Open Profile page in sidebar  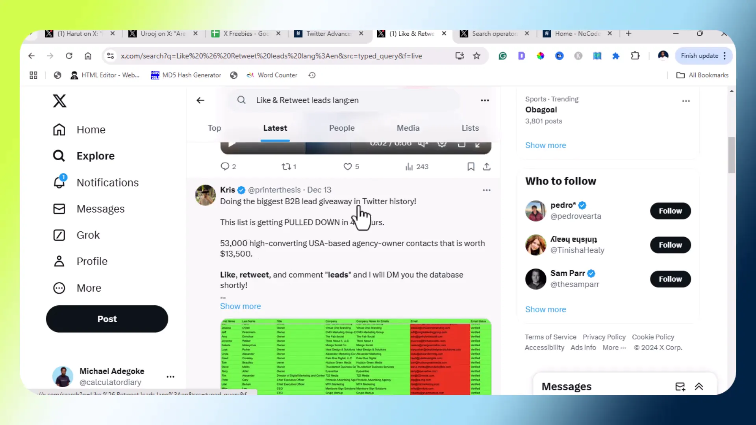click(x=80, y=261)
